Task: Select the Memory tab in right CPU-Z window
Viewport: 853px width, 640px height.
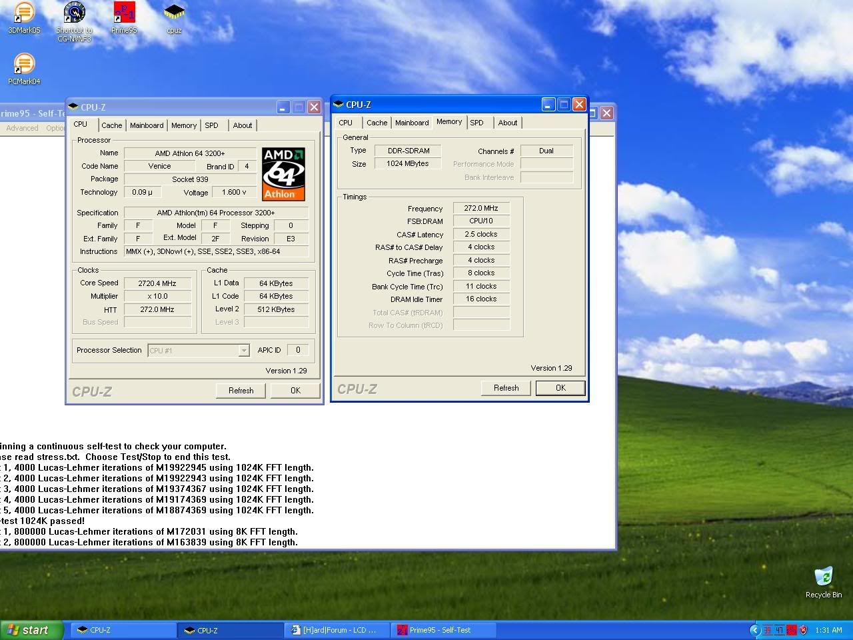Action: tap(449, 122)
